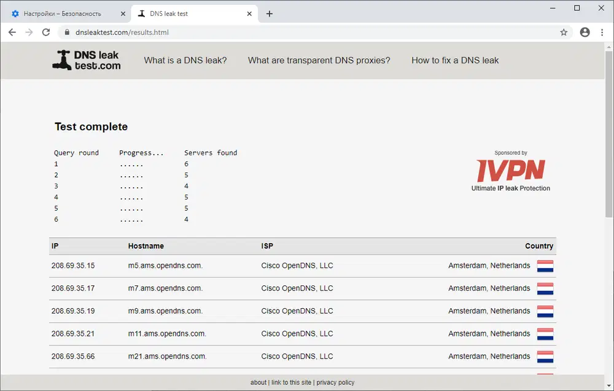614x391 pixels.
Task: Select IP address 208.69.35.66
Action: 73,356
